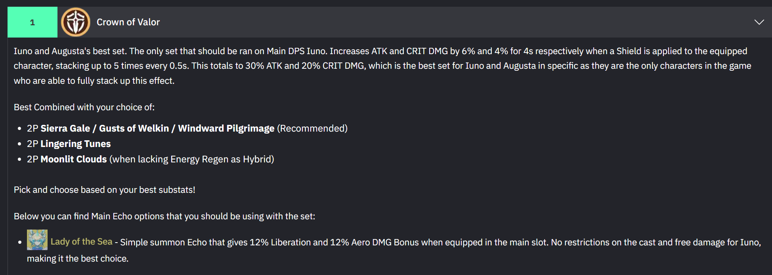Click the (Recommended) label text
This screenshot has height=275, width=772.
[x=312, y=128]
